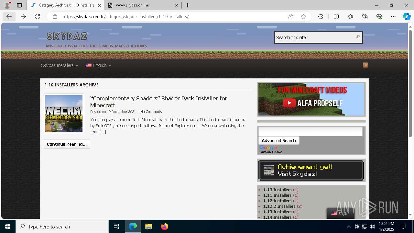Close the www.skydaz.online tab
The width and height of the screenshot is (414, 233).
pyautogui.click(x=177, y=5)
